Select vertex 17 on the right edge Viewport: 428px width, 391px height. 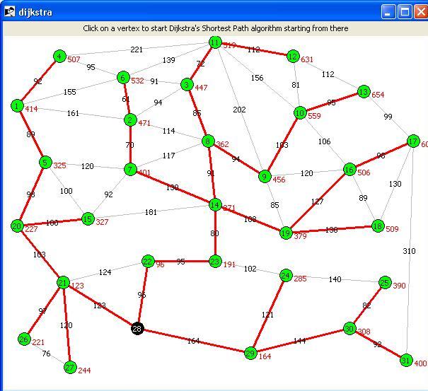point(413,141)
